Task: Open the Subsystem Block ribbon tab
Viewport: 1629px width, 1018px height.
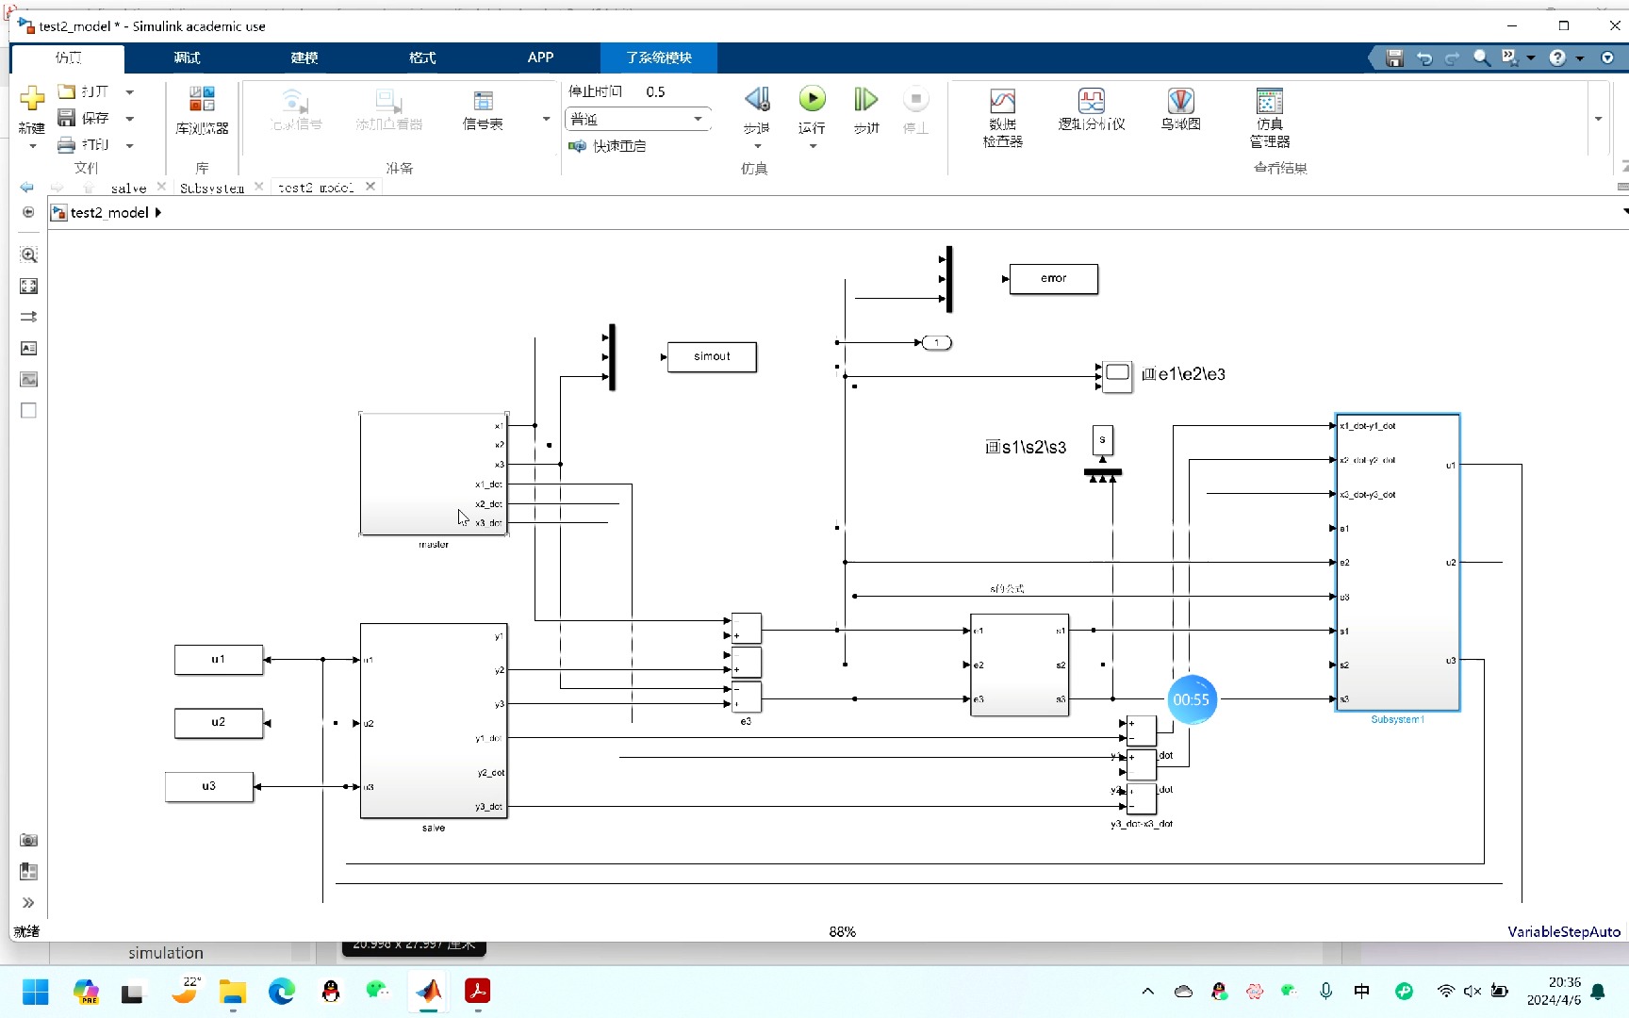Action: point(659,57)
